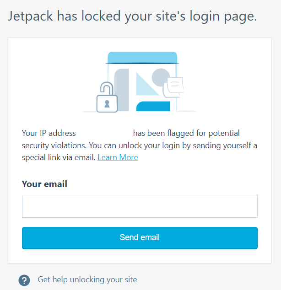The width and height of the screenshot is (281, 290).
Task: Open the Learn More link
Action: tap(118, 157)
